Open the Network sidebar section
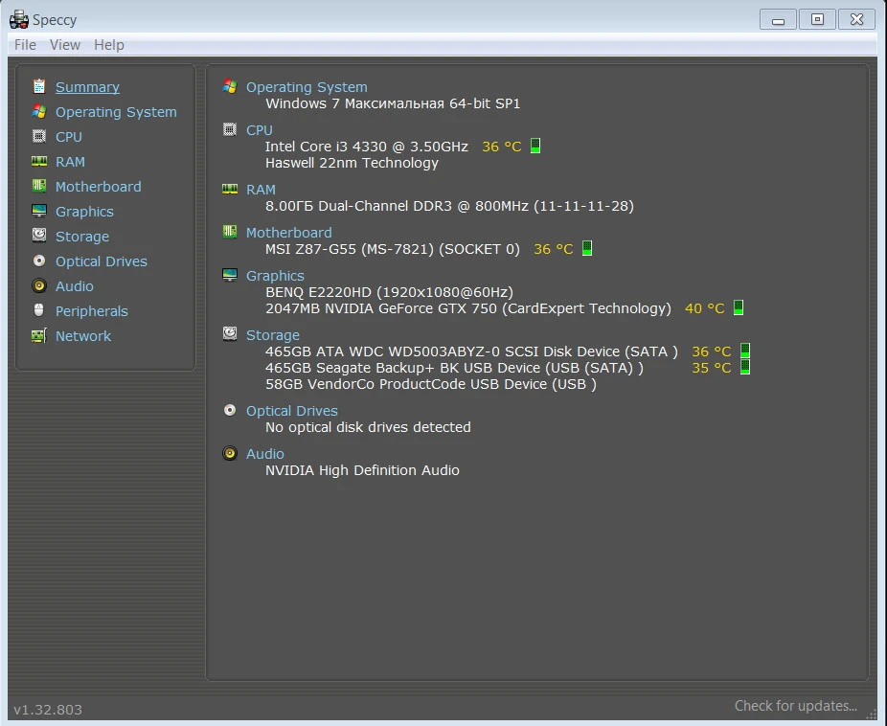The image size is (887, 726). tap(83, 336)
